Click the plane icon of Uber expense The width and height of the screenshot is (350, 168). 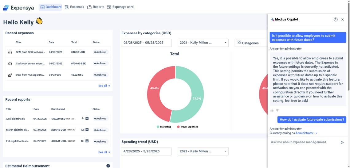(x=10, y=75)
